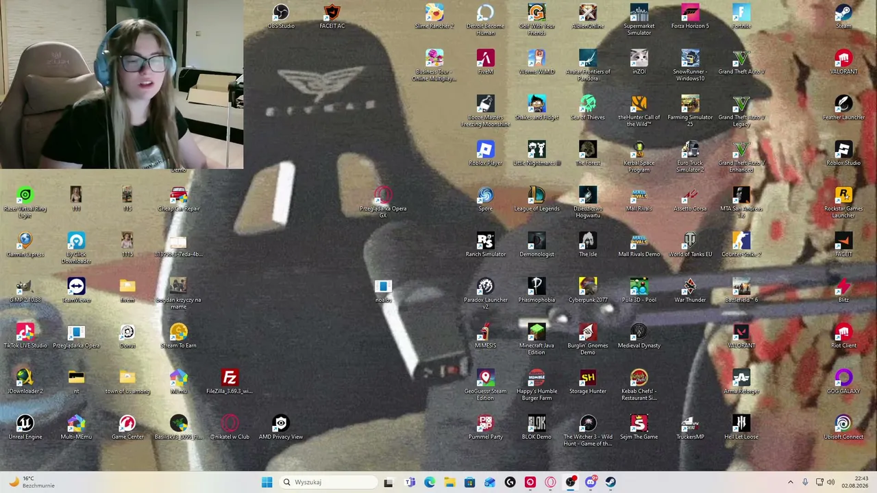Open the weather widget showing 16°C
The height and width of the screenshot is (493, 877).
click(32, 482)
